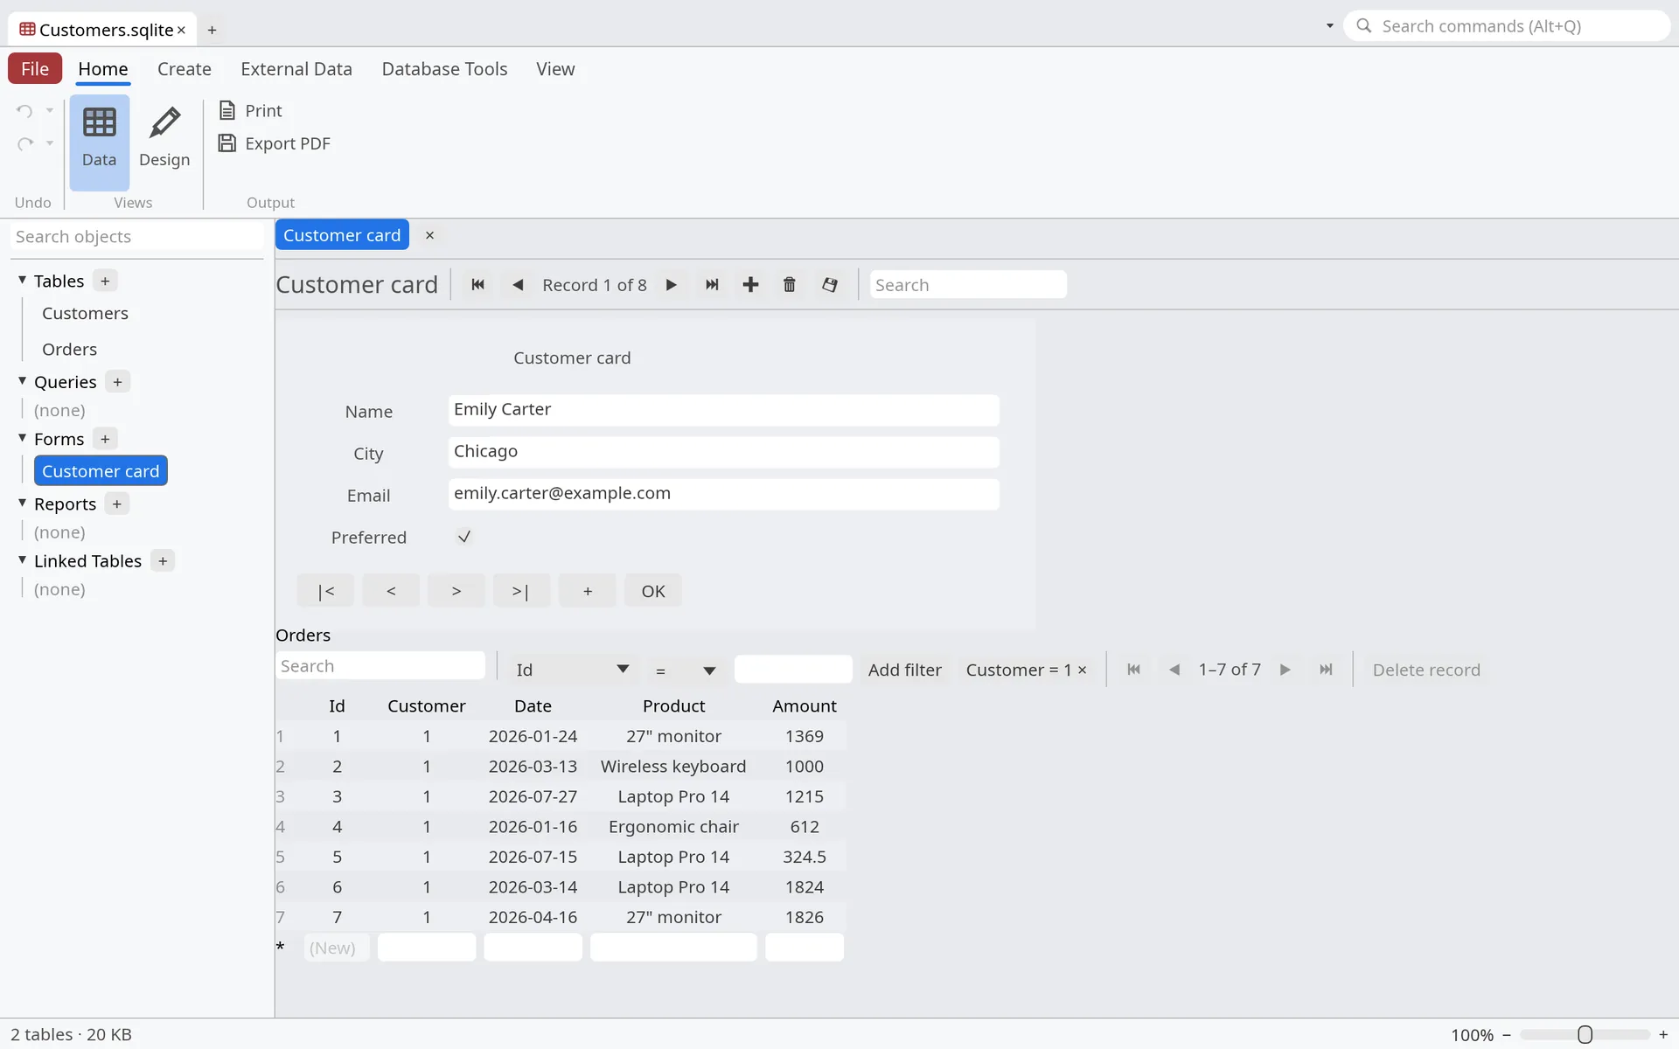Open the Id field filter dropdown

pos(573,670)
